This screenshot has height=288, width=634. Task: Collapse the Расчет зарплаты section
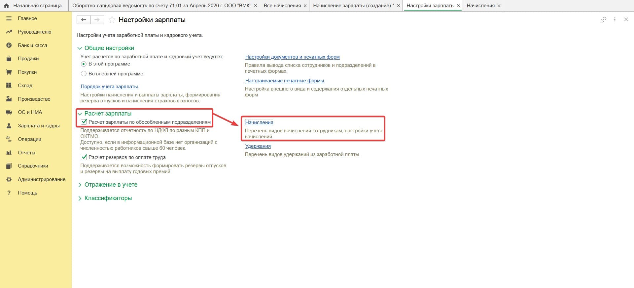tap(80, 114)
